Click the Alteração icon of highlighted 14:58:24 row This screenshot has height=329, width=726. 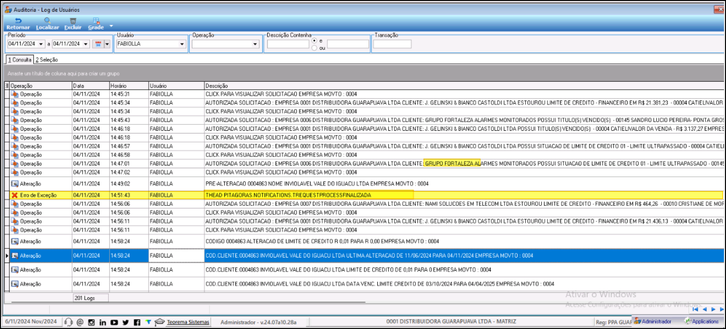click(x=15, y=256)
